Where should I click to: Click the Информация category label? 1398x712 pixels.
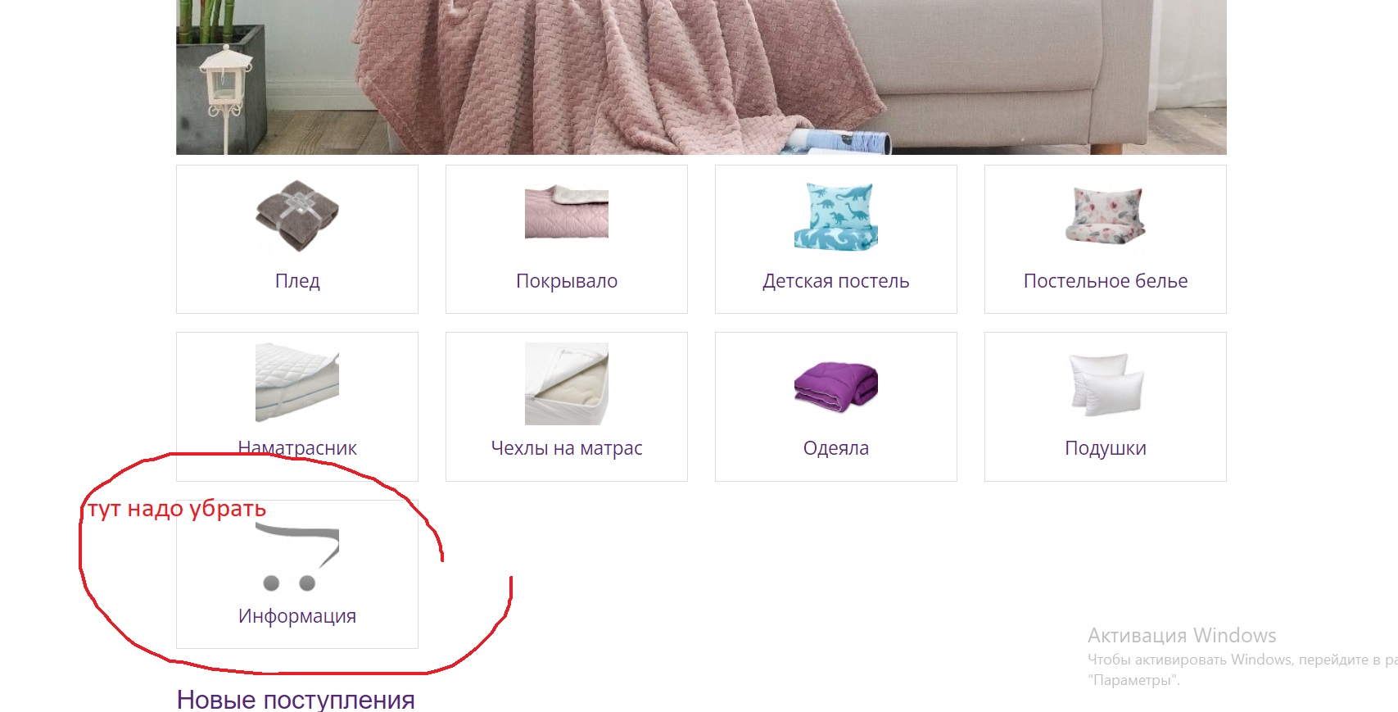click(x=297, y=616)
